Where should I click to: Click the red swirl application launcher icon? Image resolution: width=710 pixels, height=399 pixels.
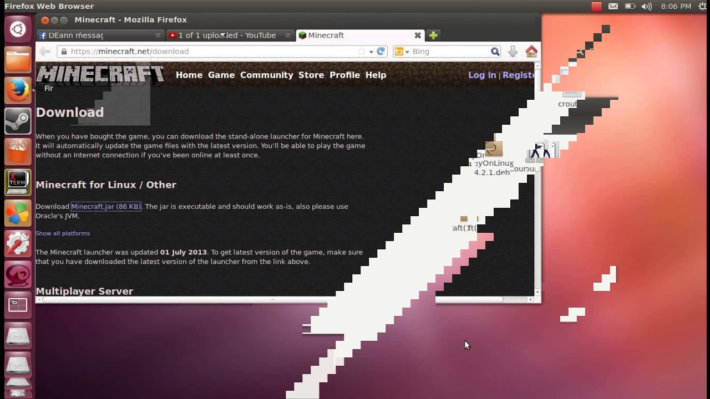pyautogui.click(x=18, y=273)
